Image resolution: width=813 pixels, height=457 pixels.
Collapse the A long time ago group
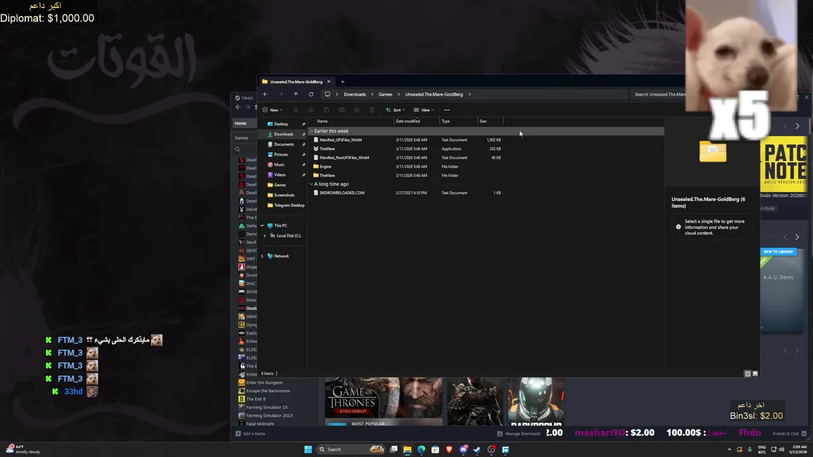[x=311, y=184]
